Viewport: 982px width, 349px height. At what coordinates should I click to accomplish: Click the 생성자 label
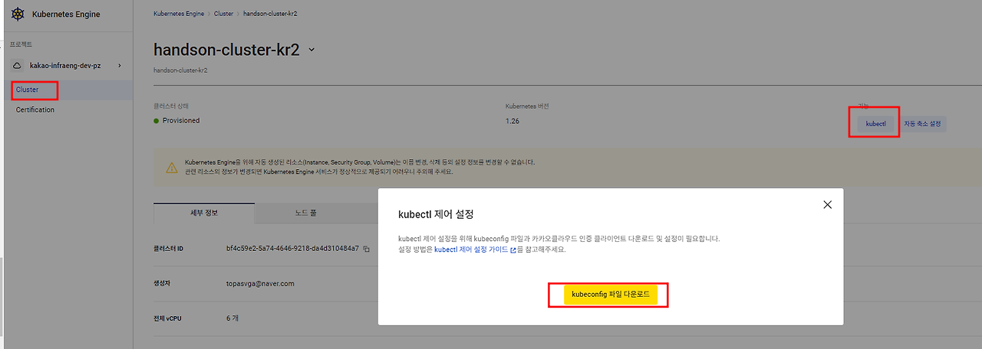coord(162,283)
